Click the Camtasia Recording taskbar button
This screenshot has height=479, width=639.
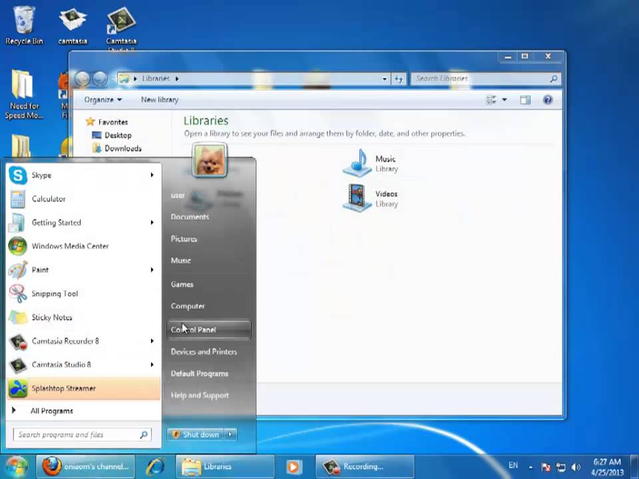click(365, 466)
